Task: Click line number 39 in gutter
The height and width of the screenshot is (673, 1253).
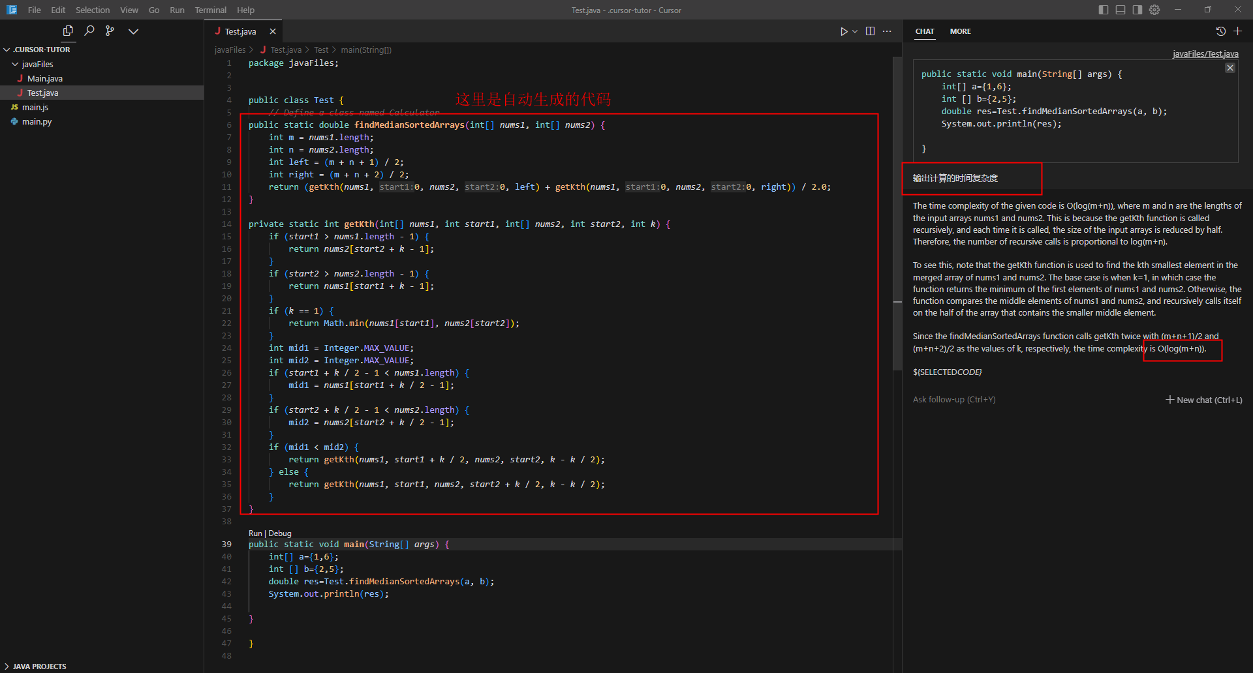Action: [x=226, y=544]
